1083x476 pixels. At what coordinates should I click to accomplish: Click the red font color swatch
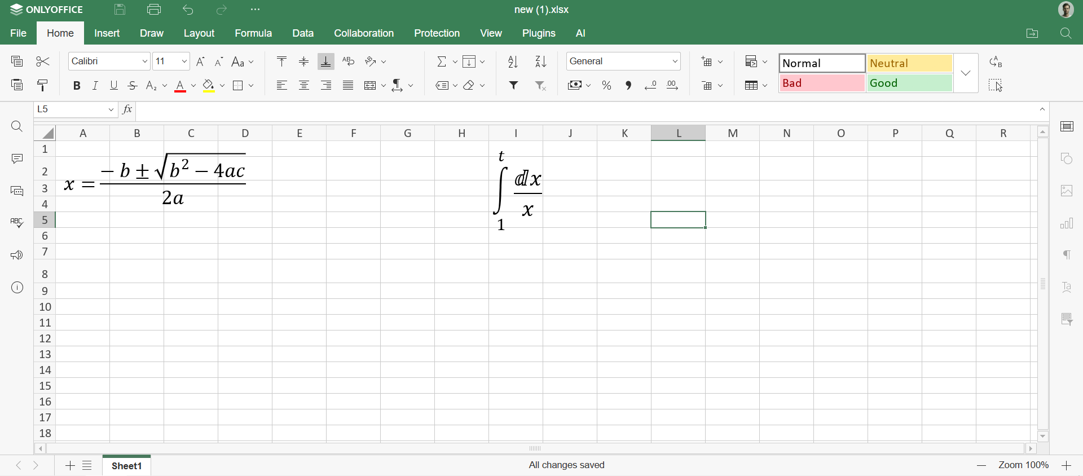point(180,86)
